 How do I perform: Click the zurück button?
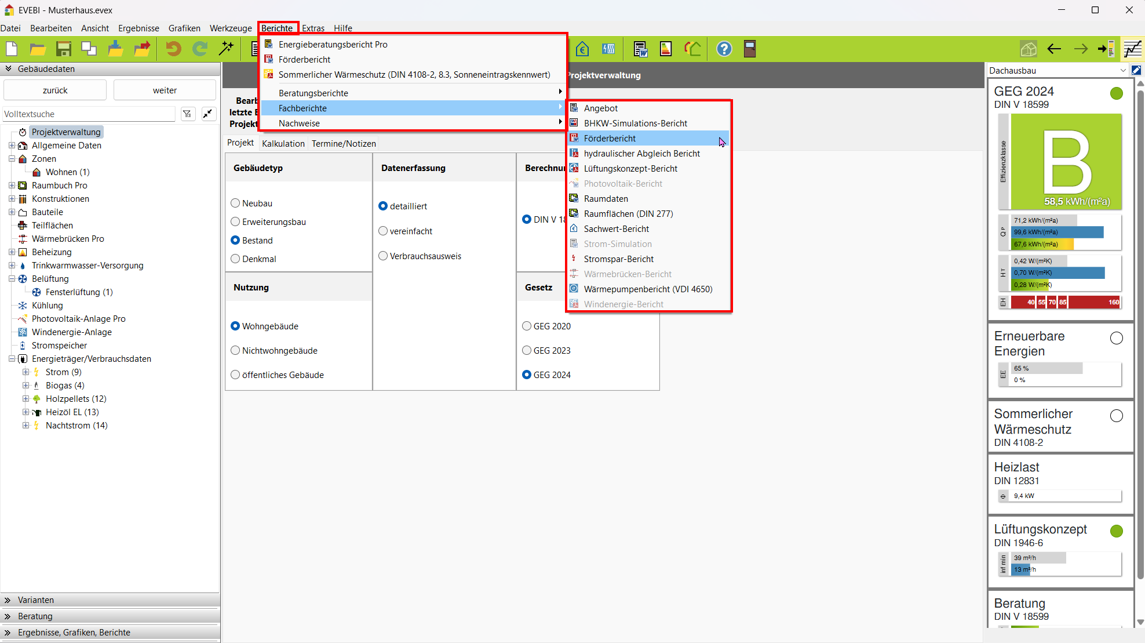point(55,90)
